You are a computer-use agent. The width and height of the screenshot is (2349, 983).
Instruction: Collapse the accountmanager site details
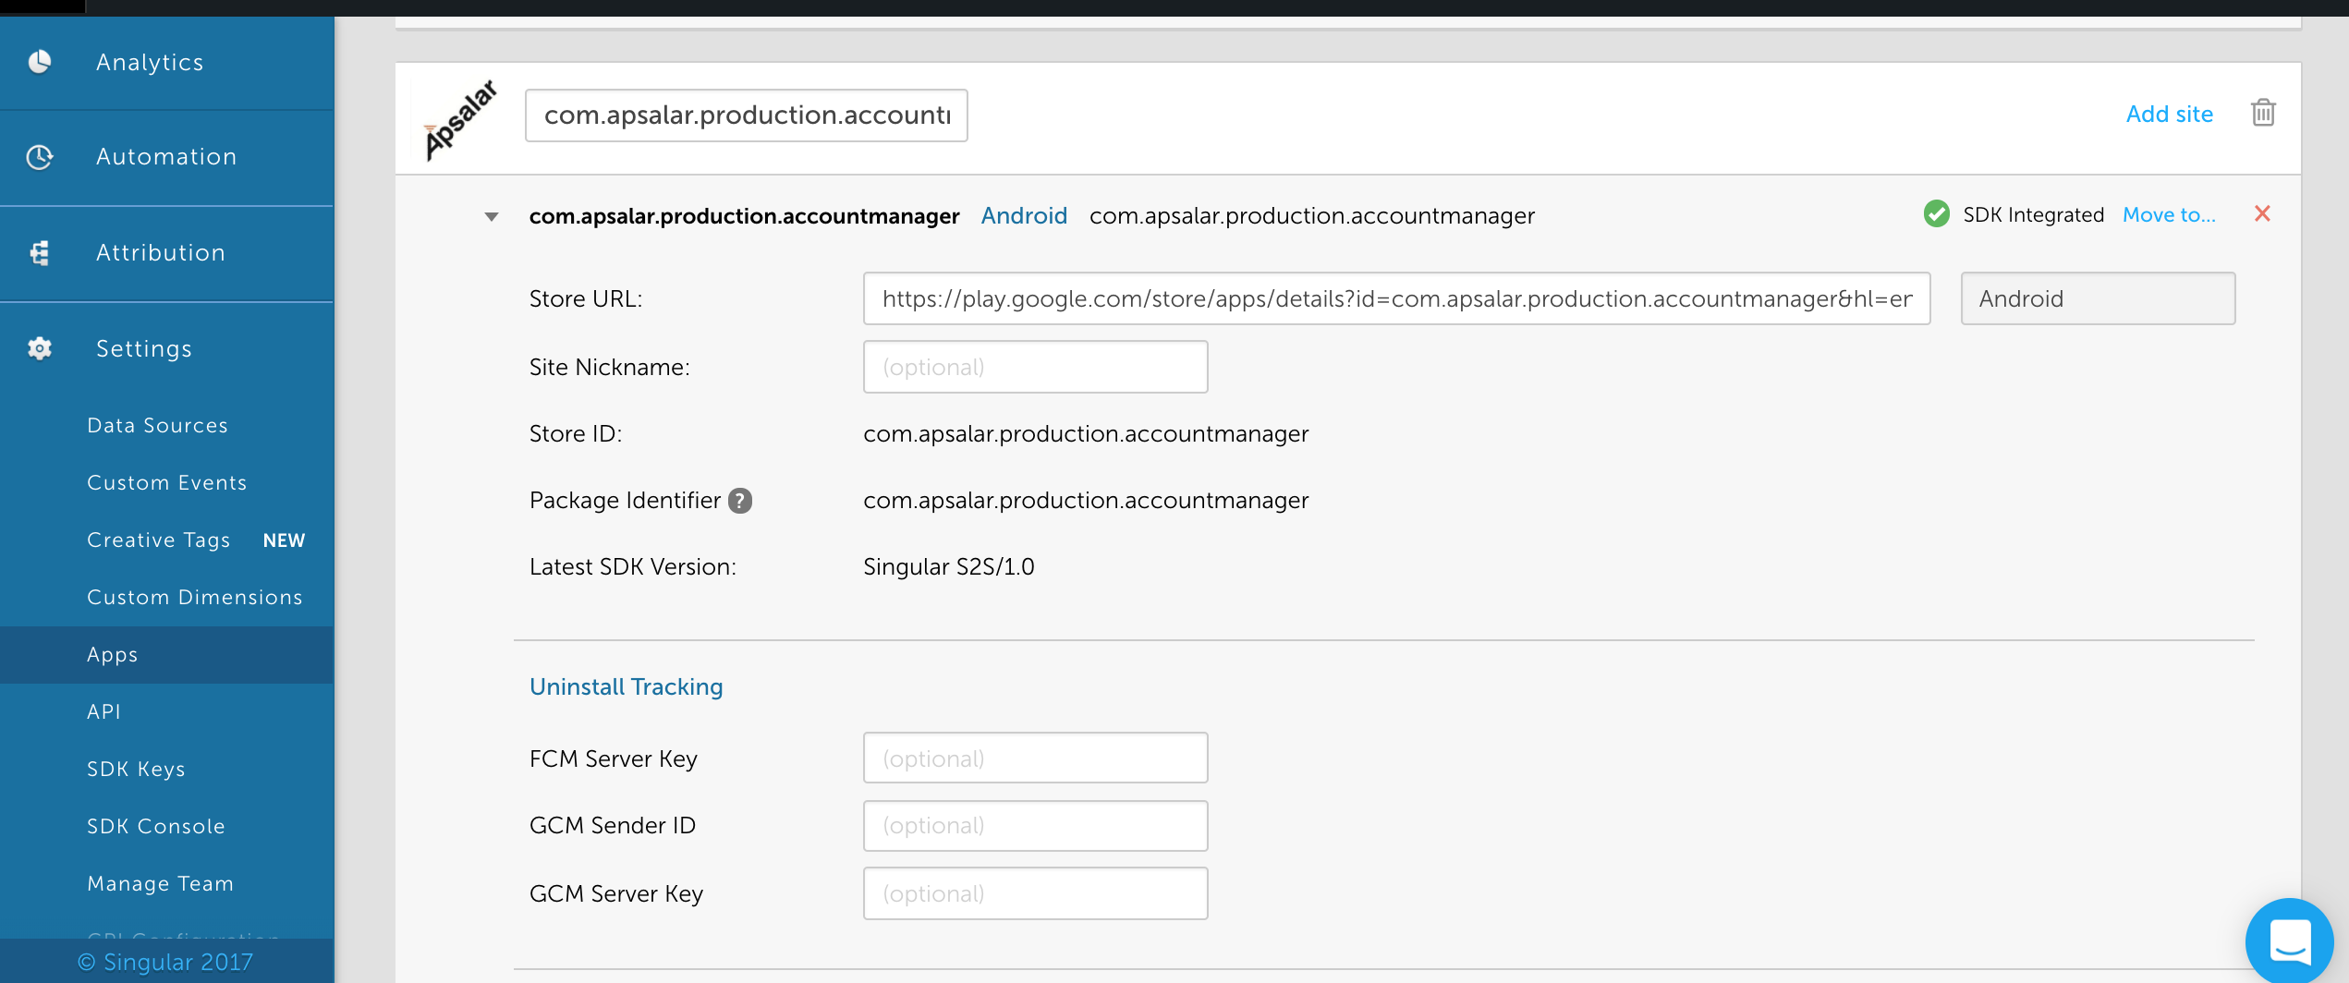click(492, 217)
